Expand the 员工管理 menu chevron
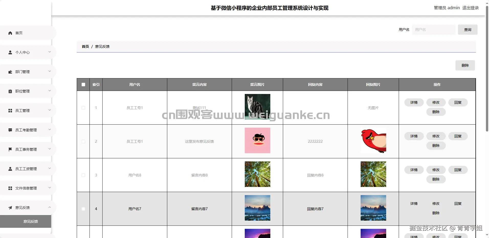Image resolution: width=489 pixels, height=238 pixels. coord(50,110)
